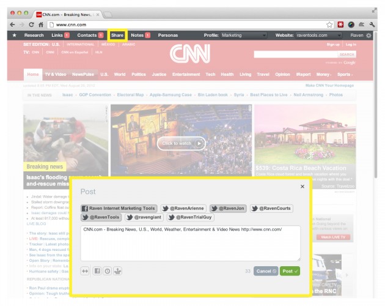Click the Breaking news flood photo
Viewport: 385px width, 306px height.
[65, 138]
